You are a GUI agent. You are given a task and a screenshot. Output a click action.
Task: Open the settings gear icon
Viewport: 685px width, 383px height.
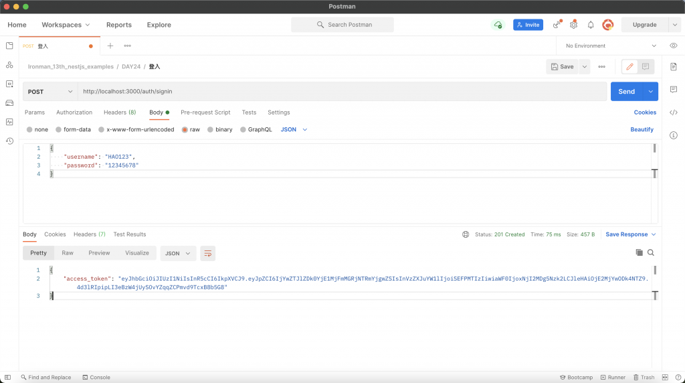point(573,25)
